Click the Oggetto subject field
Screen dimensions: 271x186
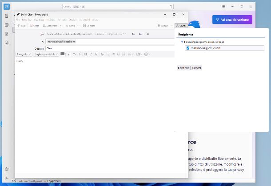(111, 48)
